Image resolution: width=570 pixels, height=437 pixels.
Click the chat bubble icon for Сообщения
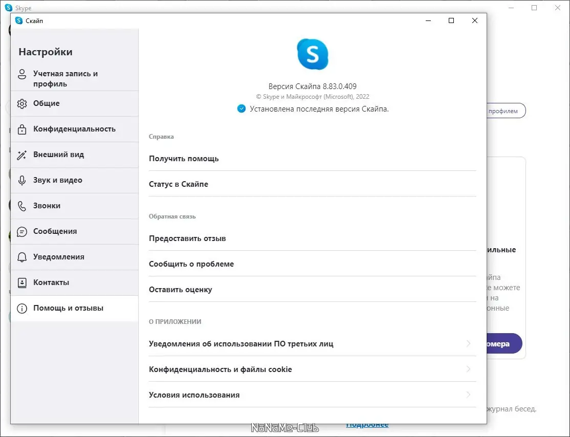22,232
